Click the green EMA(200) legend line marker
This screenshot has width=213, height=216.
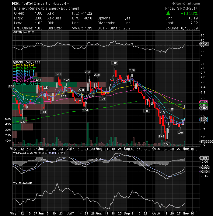[x=14, y=69]
